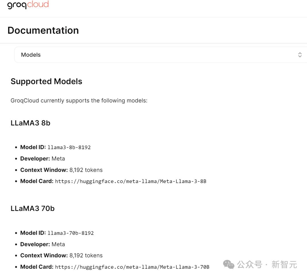Viewport: 307px width, 277px height.
Task: Click Context Window line under LLaMA3 8b
Action: click(61, 170)
